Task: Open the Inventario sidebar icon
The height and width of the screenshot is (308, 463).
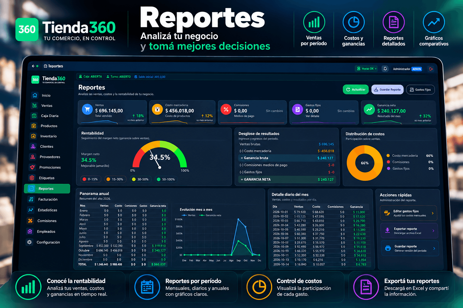Action: point(33,136)
